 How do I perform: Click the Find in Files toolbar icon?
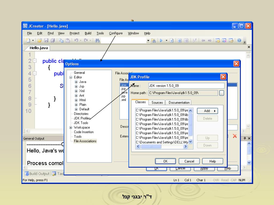click(154, 41)
